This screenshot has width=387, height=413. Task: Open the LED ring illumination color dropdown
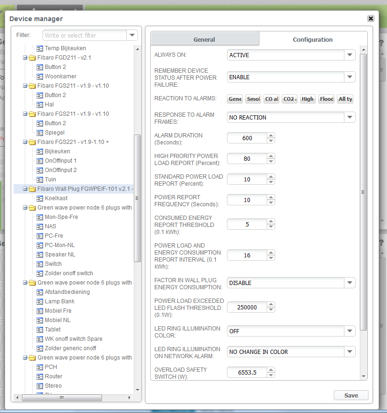(x=350, y=331)
